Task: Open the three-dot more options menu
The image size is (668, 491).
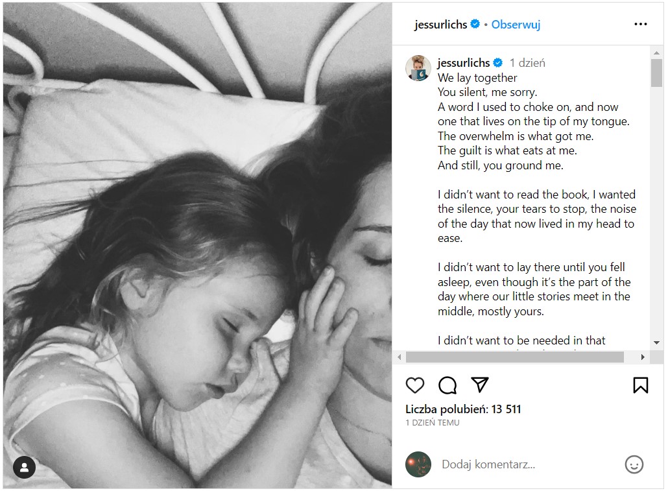Action: point(640,24)
